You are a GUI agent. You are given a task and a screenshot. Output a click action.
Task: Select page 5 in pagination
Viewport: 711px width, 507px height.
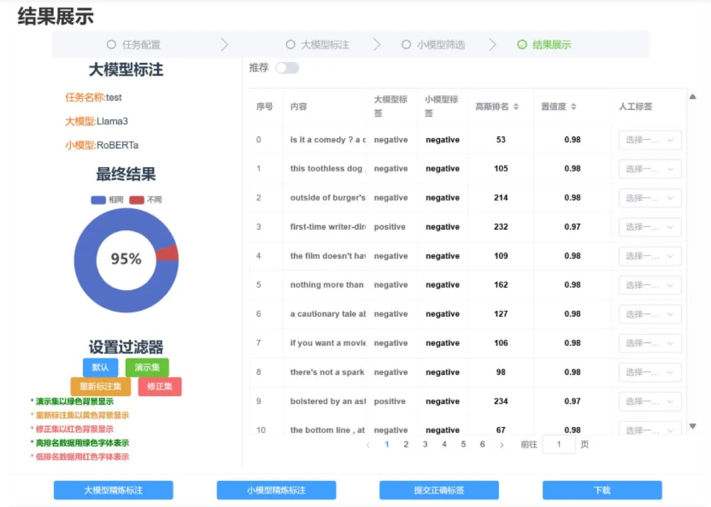click(463, 444)
